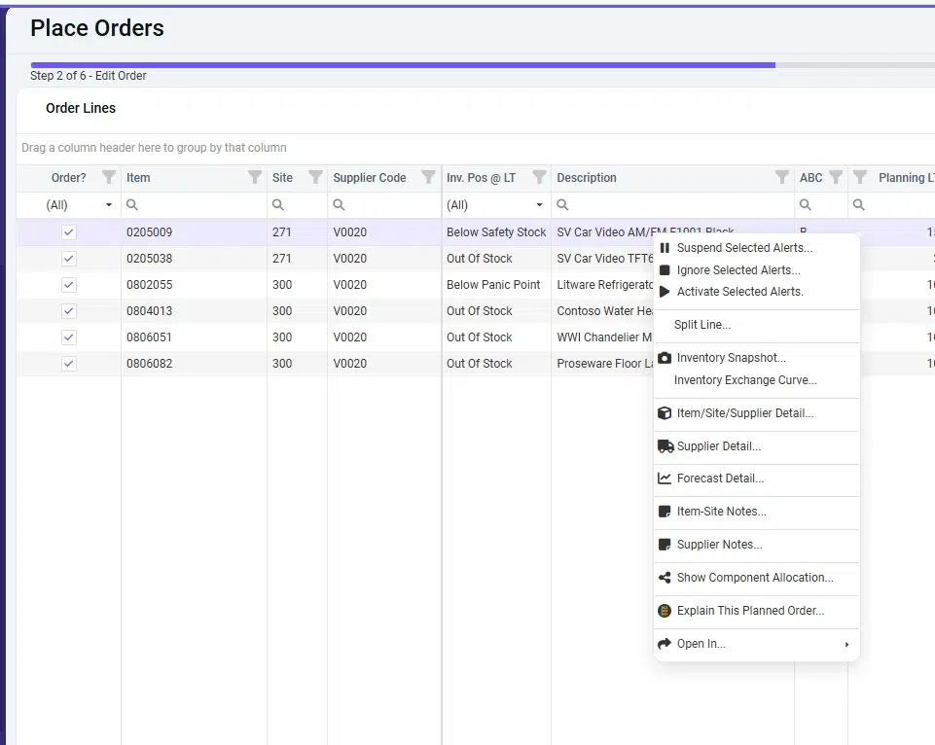Uncheck the order checkbox for item 0804013
935x745 pixels.
69,311
